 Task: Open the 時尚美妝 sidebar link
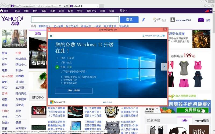point(21,94)
